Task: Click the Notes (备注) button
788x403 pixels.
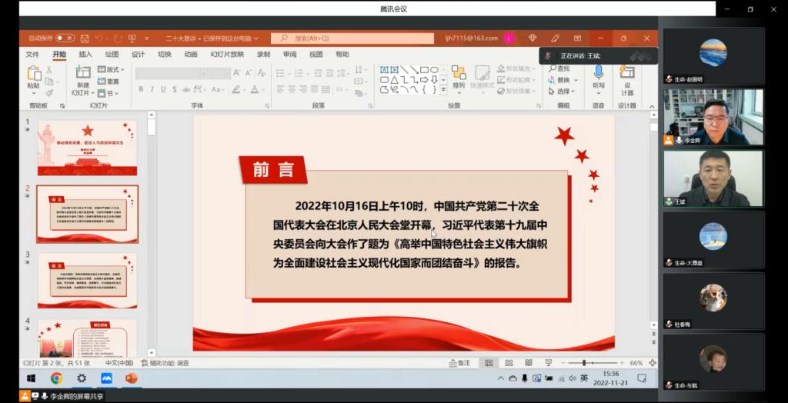Action: pos(459,362)
